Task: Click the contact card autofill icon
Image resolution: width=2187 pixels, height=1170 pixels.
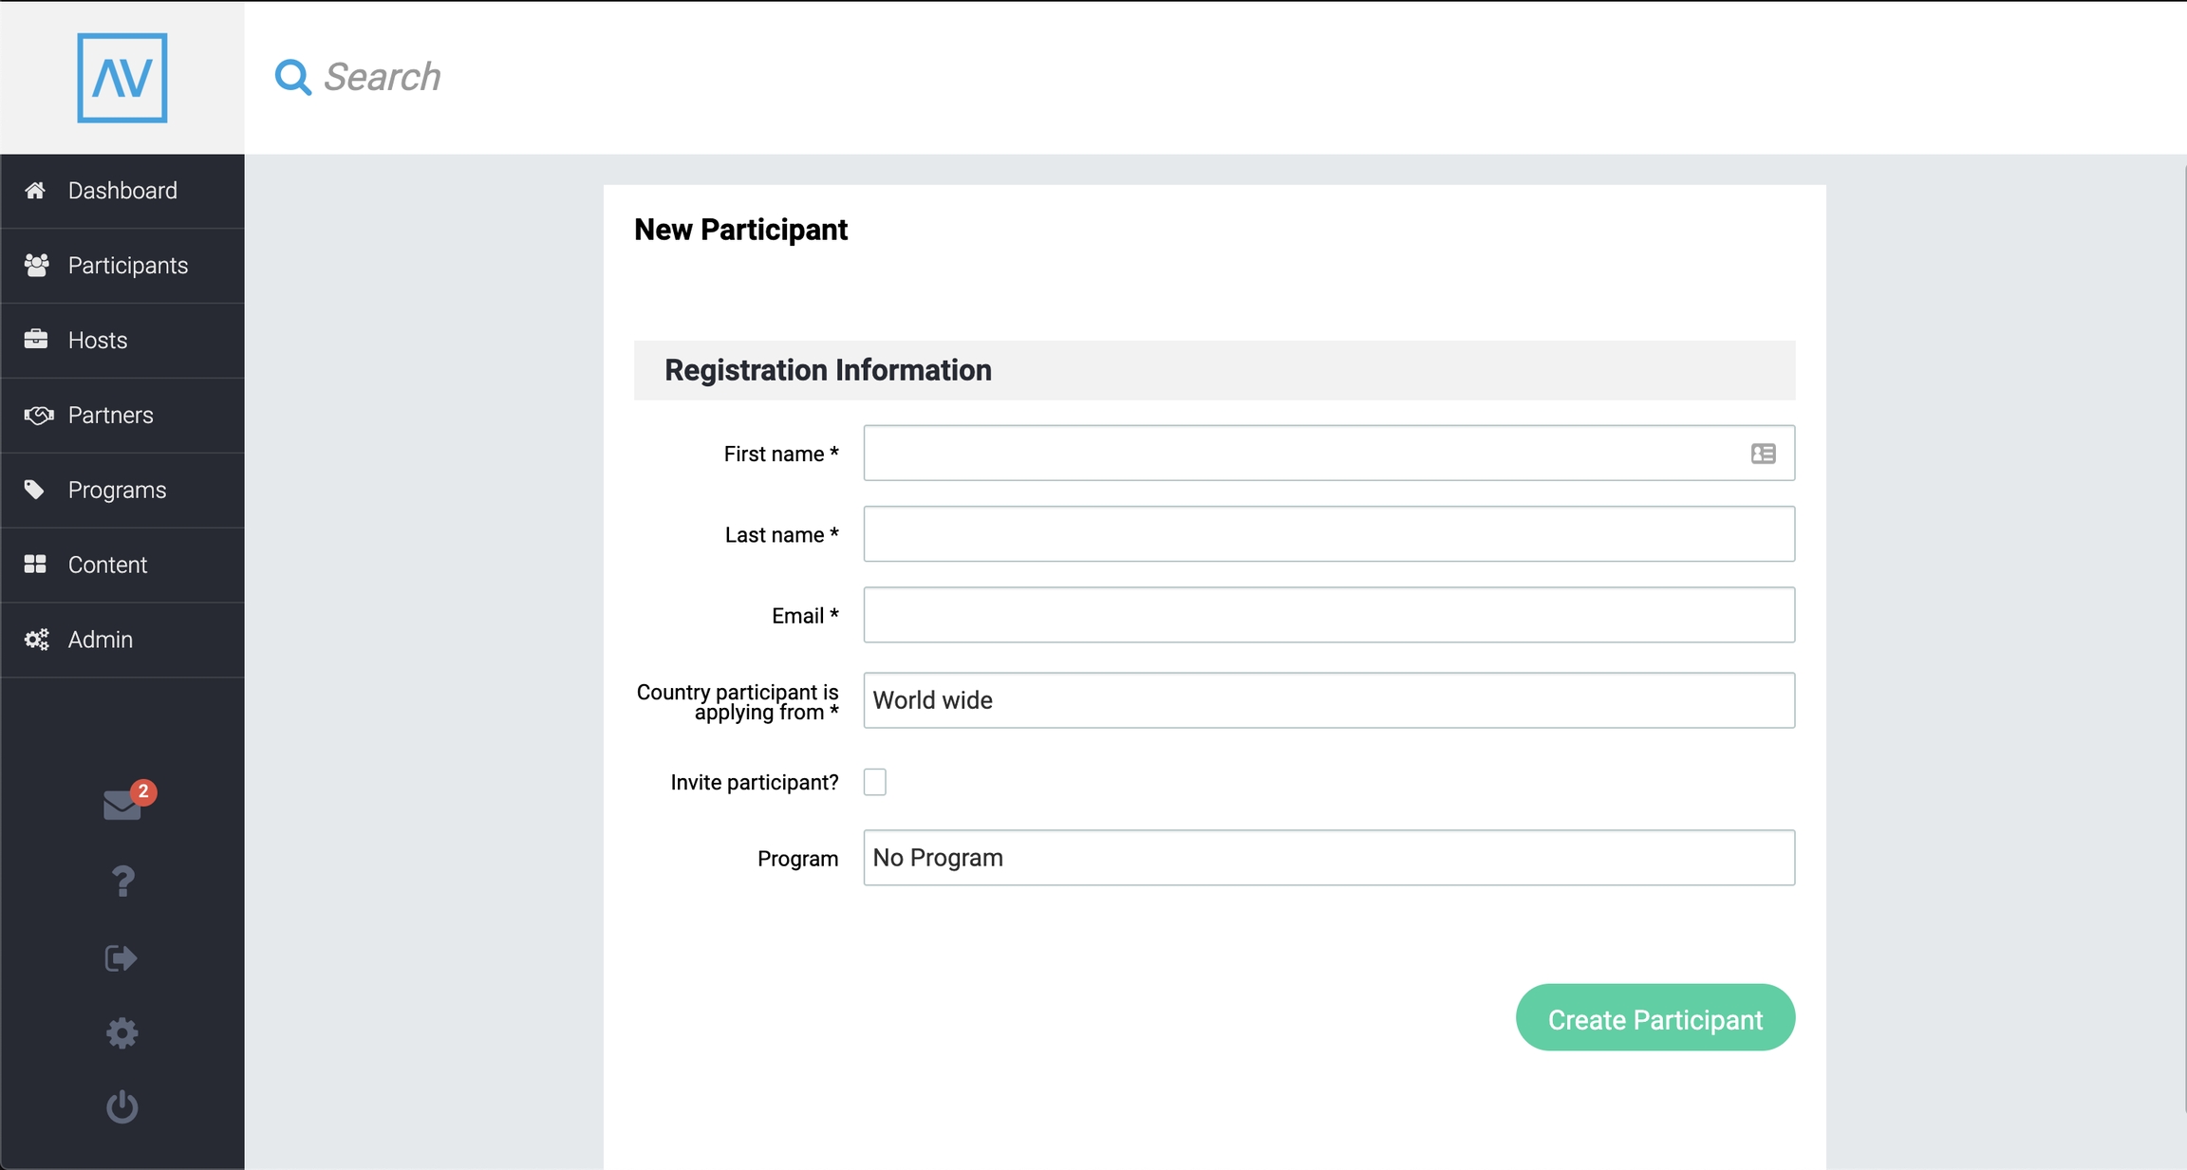Action: point(1763,454)
